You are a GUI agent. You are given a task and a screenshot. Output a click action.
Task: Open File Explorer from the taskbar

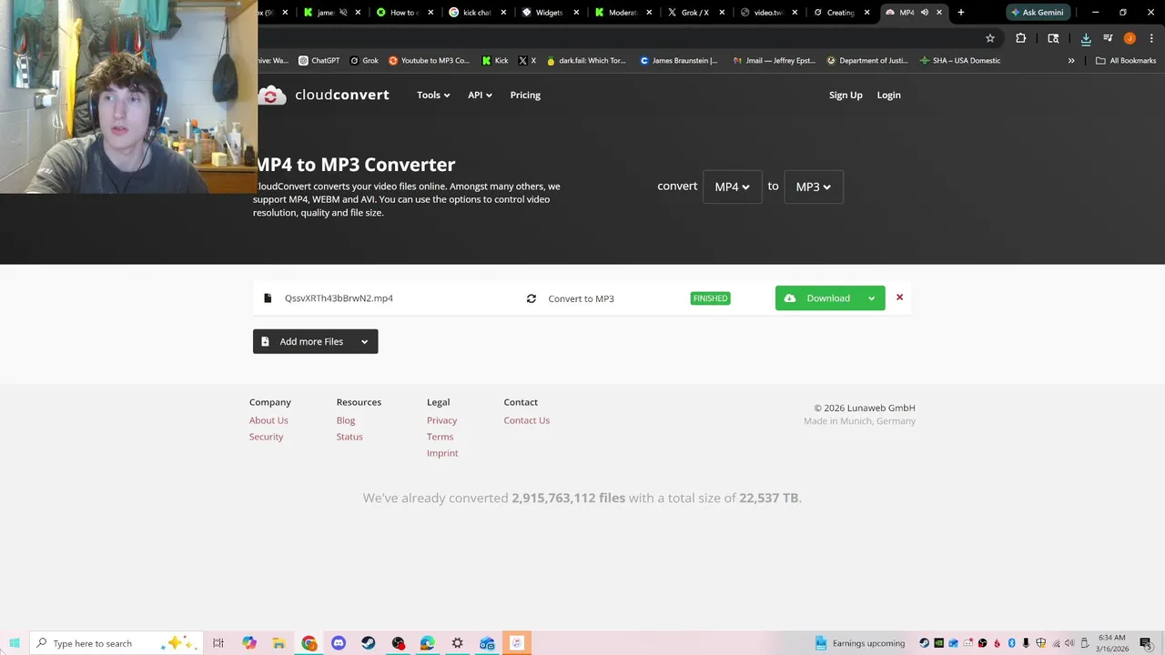pos(279,643)
